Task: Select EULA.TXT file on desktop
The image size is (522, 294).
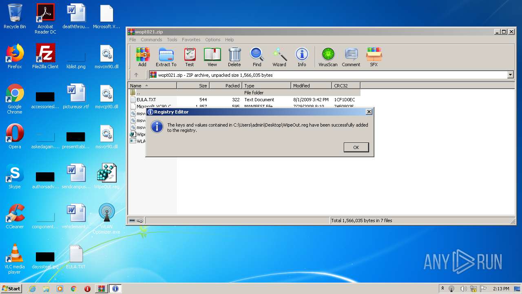Action: 76,257
